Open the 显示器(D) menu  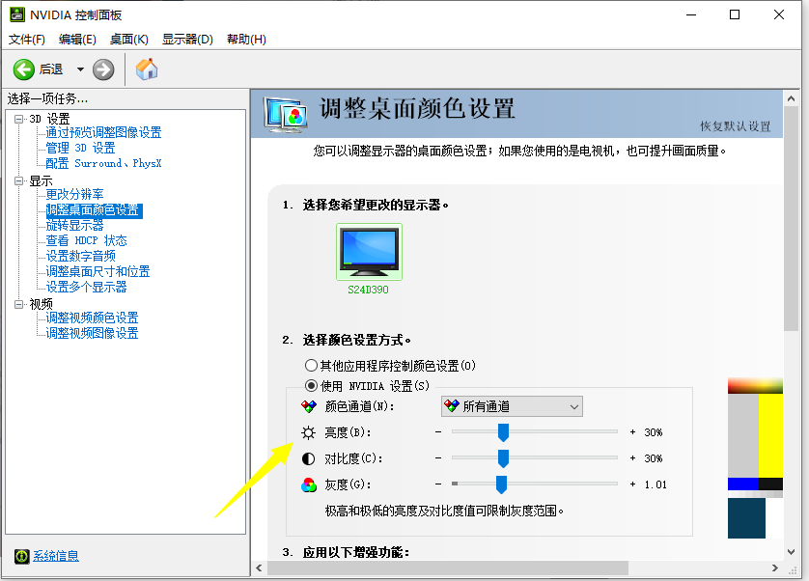pyautogui.click(x=187, y=39)
